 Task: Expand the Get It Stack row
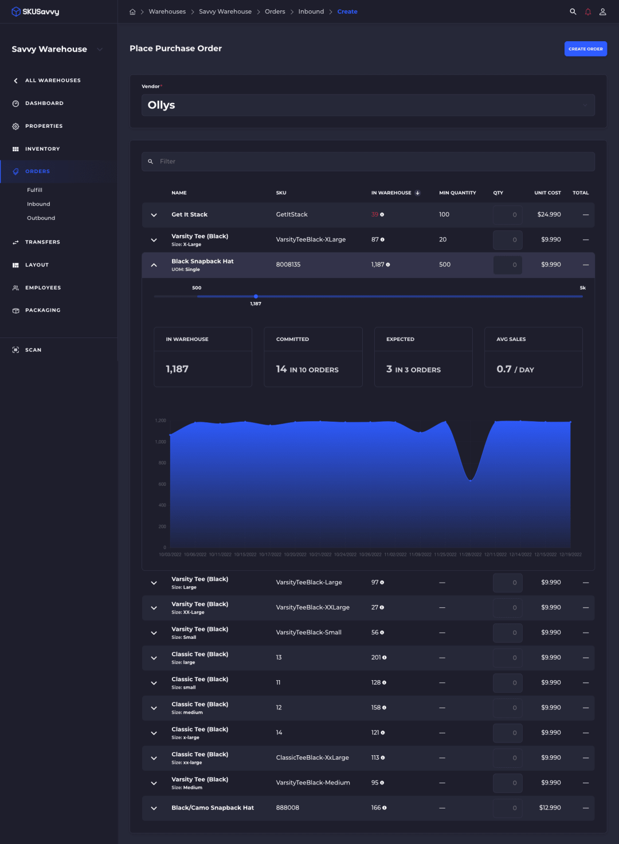tap(154, 215)
